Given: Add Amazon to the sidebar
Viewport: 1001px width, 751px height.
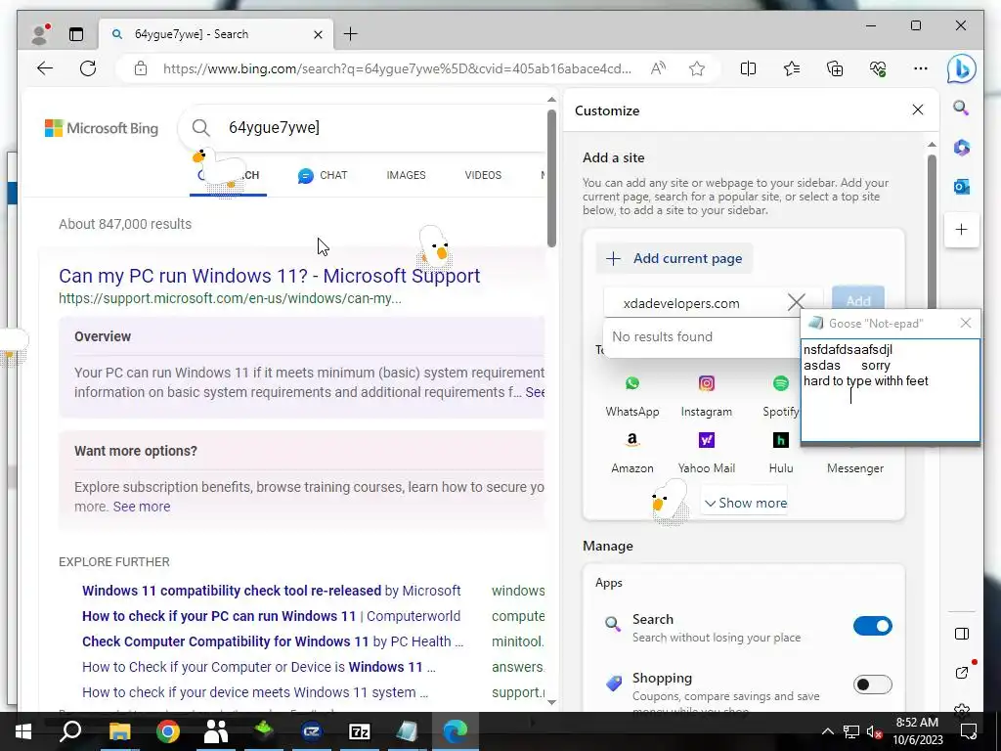Looking at the screenshot, I should coord(632,452).
